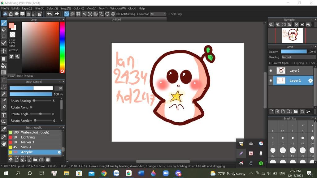Open the Windows Start menu

pos(6,173)
